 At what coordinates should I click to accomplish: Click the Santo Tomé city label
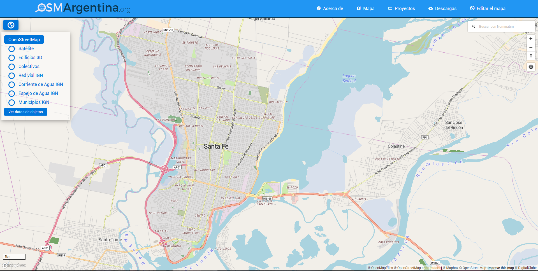[110, 240]
